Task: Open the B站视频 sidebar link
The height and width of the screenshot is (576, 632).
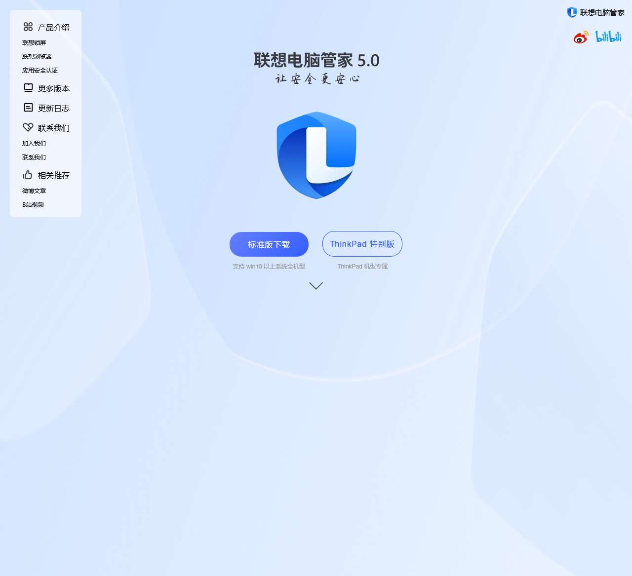Action: (x=33, y=205)
